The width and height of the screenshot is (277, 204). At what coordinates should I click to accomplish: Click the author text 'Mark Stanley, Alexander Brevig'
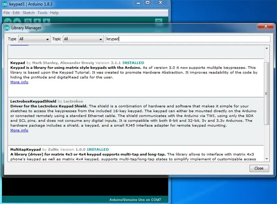pos(63,63)
